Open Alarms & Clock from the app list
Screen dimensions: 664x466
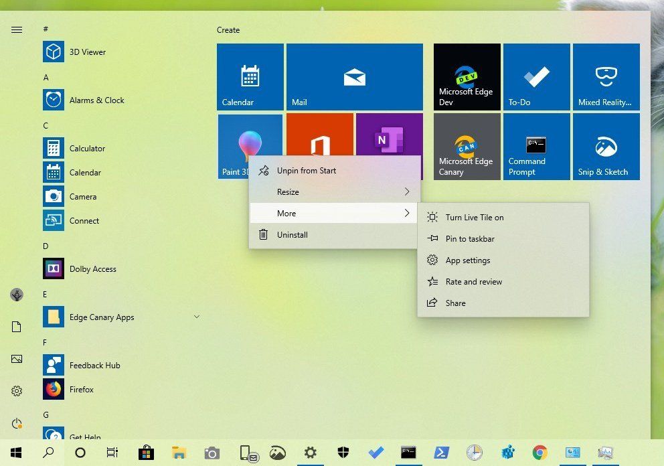[96, 100]
